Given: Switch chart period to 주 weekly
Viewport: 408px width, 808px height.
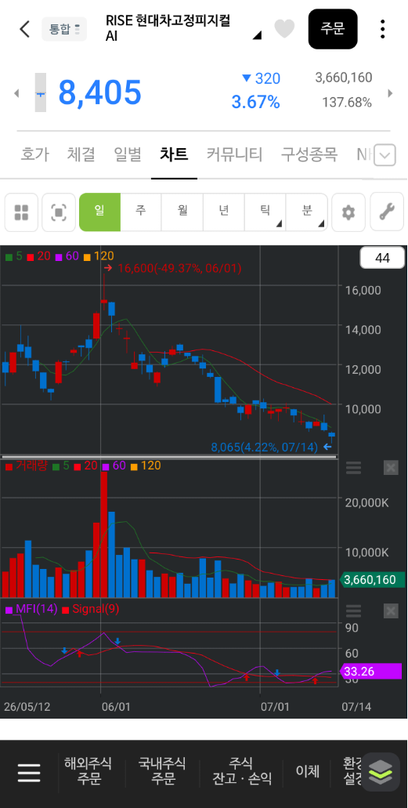Looking at the screenshot, I should (x=141, y=212).
